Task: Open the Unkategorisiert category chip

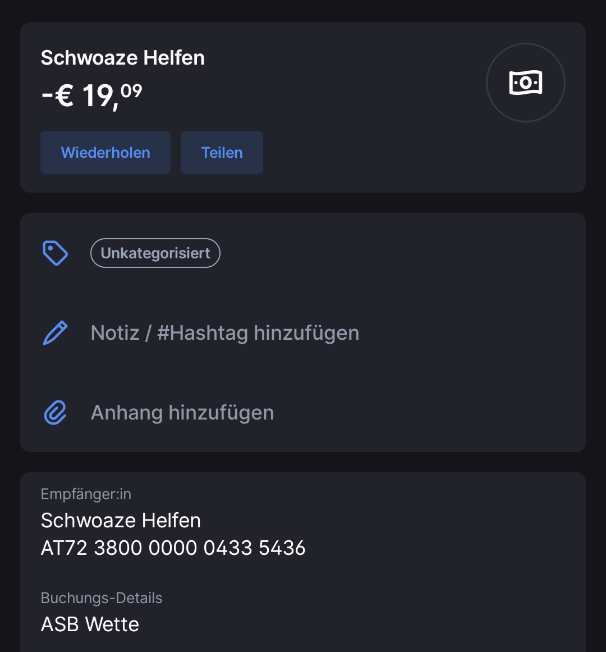Action: click(x=155, y=253)
